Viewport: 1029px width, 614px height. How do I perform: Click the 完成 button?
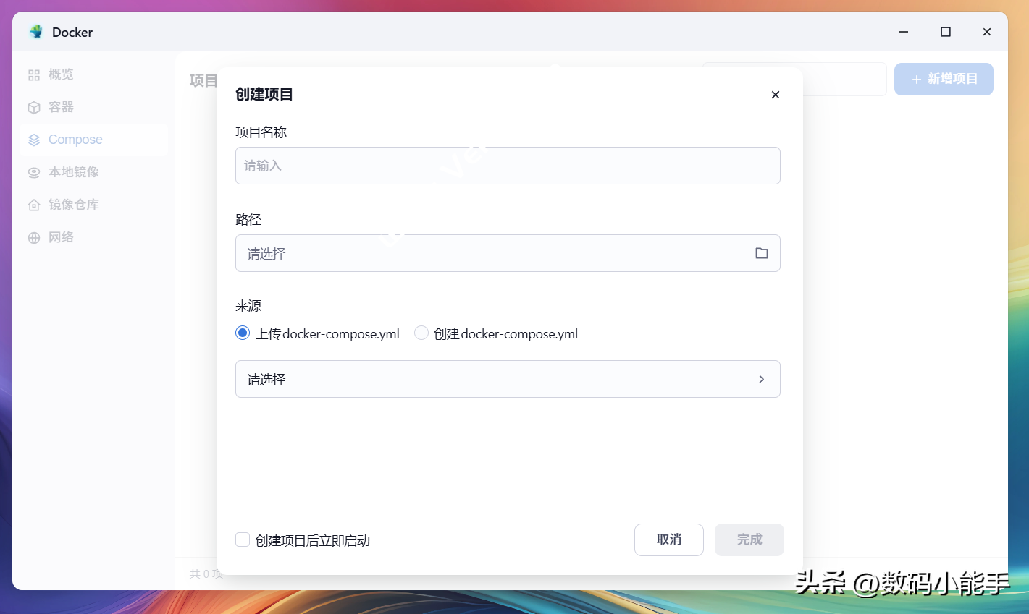click(x=749, y=540)
